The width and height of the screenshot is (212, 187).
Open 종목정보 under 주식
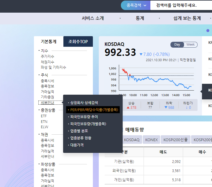pos(47,86)
